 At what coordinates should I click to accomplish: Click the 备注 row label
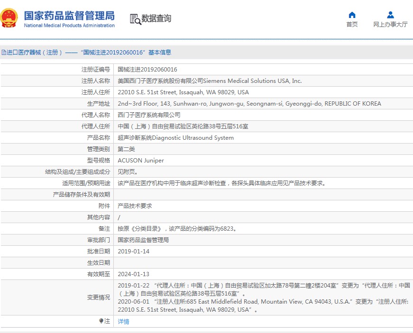click(x=104, y=229)
